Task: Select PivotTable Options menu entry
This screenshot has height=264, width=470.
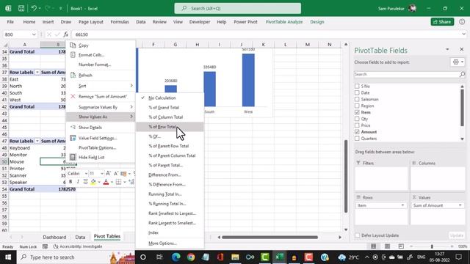Action: [x=101, y=147]
